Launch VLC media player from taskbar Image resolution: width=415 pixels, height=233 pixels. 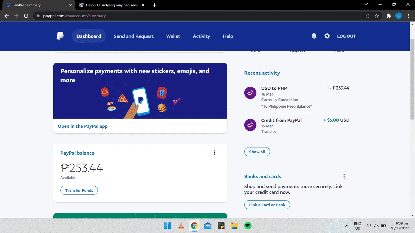(181, 226)
